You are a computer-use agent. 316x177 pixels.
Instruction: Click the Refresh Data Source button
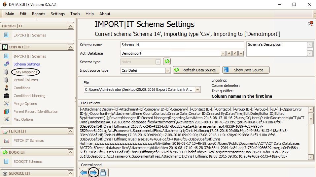tap(196, 70)
